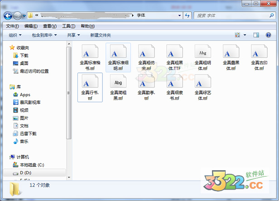Viewport: 279px width, 201px height.
Task: Select font file 全真粗明体.ttf
Action: coord(203,57)
